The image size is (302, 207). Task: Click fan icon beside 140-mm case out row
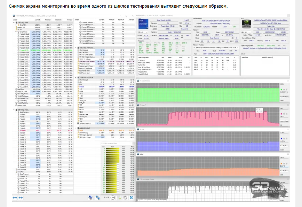click(x=78, y=123)
